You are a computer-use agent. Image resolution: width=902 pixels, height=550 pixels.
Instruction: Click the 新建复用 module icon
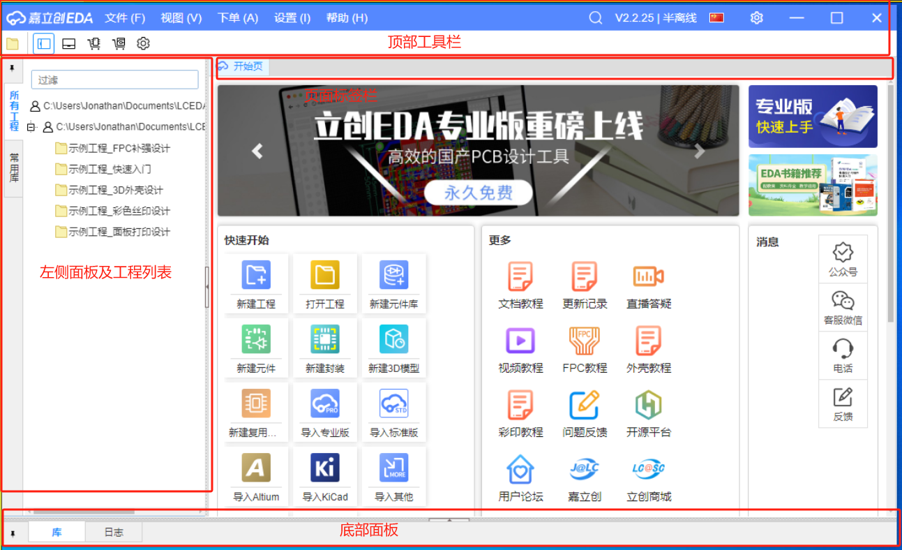pyautogui.click(x=256, y=403)
